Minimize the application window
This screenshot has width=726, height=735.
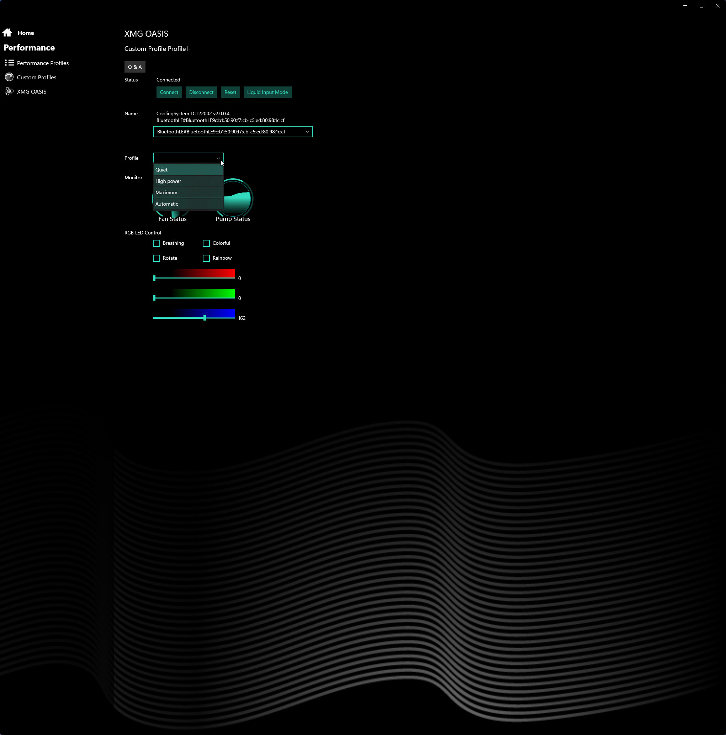coord(685,6)
